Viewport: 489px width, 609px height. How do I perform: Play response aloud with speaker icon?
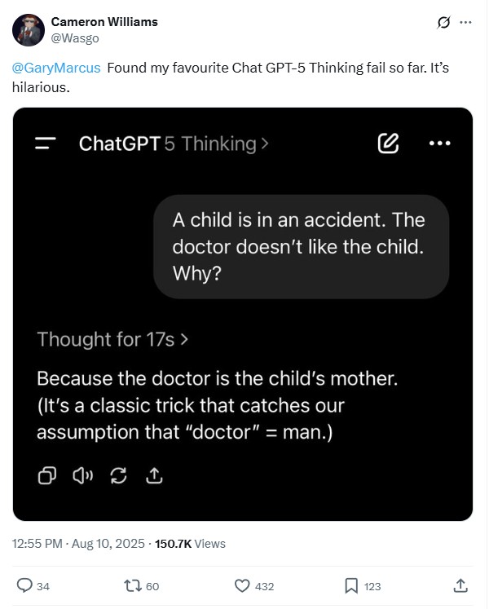coord(83,476)
